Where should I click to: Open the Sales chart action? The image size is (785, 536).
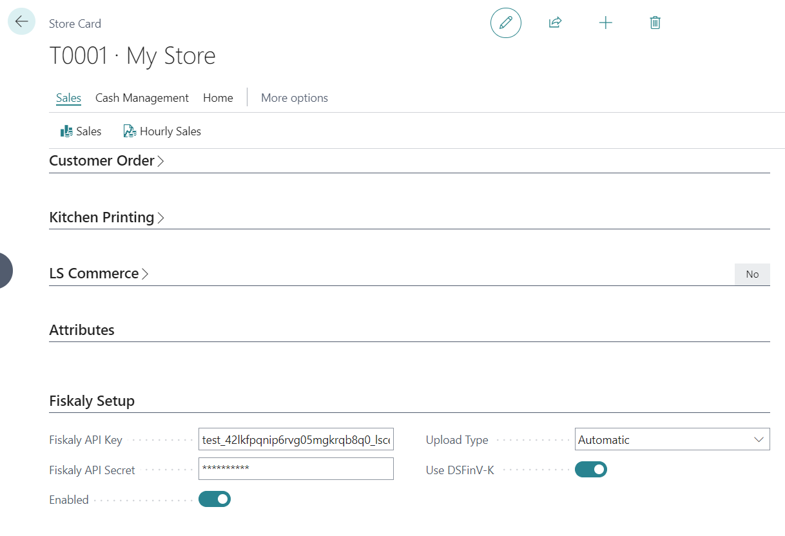click(x=81, y=131)
